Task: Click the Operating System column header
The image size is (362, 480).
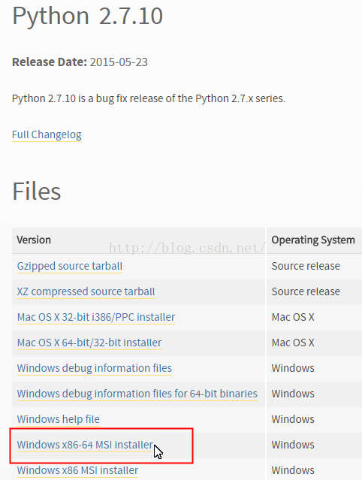Action: tap(313, 240)
